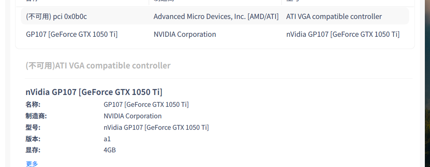Click the 4GB video memory value
The height and width of the screenshot is (167, 430).
click(110, 150)
